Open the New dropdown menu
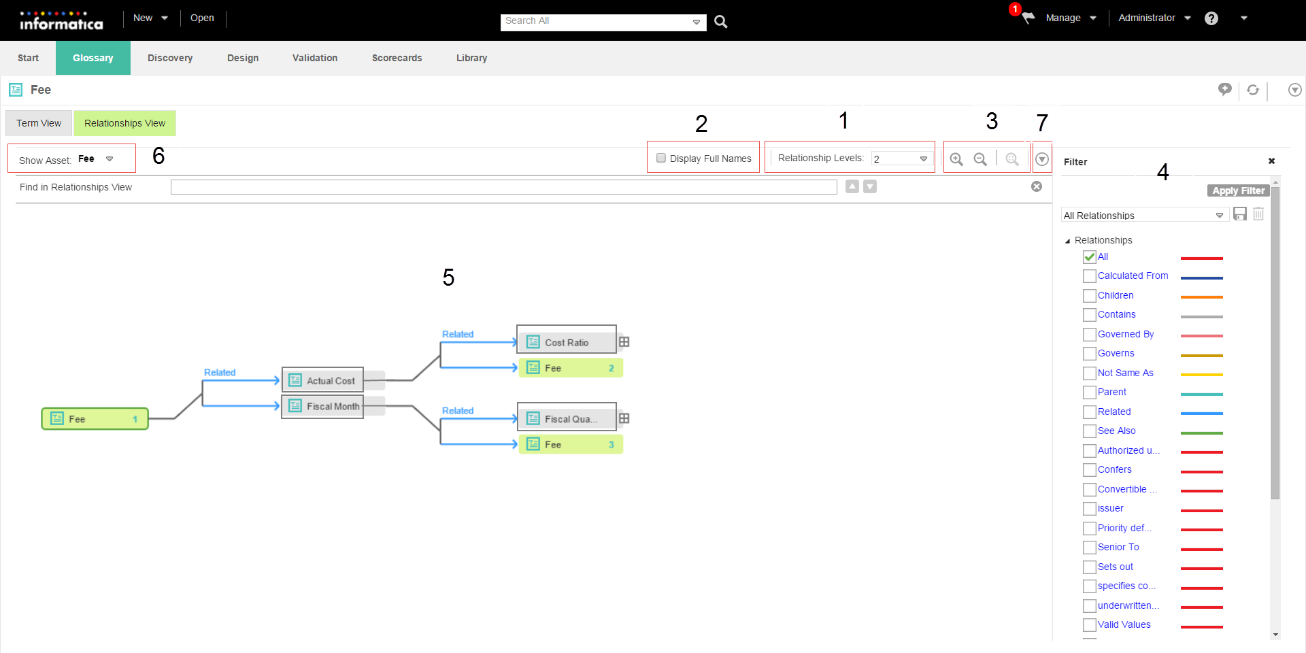Screen dimensions: 1306x653 150,18
